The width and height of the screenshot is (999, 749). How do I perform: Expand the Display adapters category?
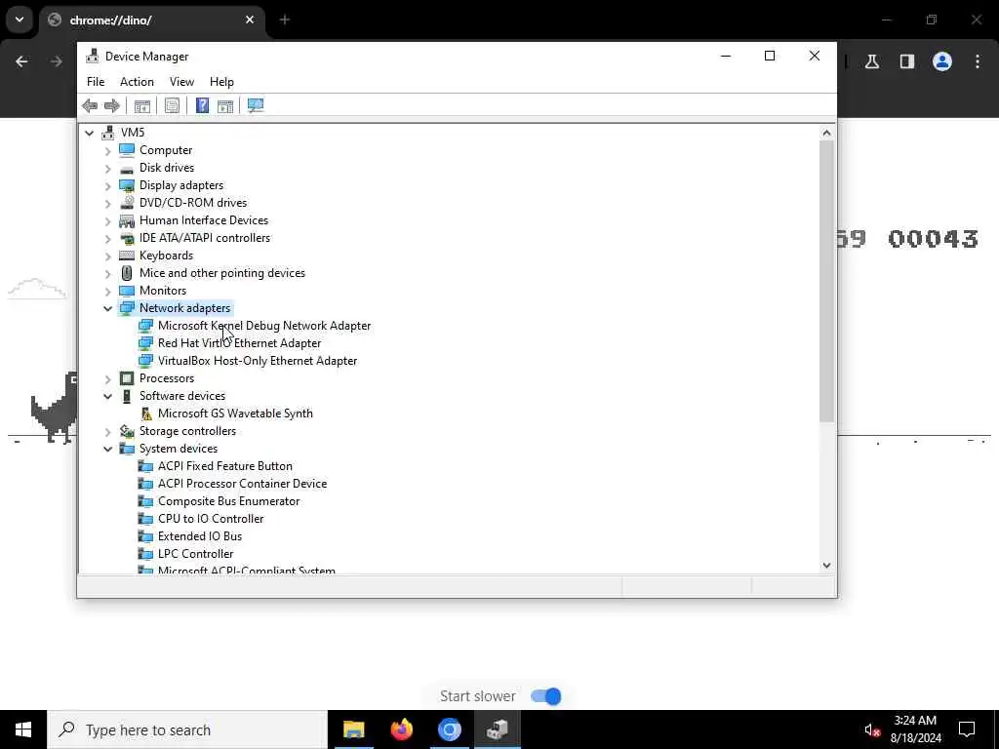pyautogui.click(x=107, y=185)
